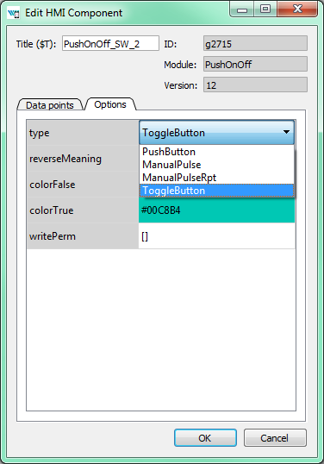Open the colorTrue #00C8B4 swatch

click(216, 210)
